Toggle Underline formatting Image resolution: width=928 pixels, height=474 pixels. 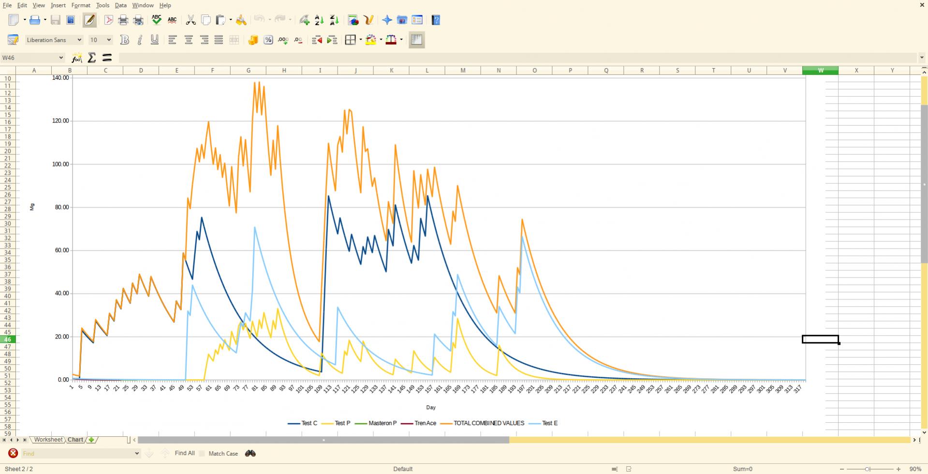pos(155,40)
